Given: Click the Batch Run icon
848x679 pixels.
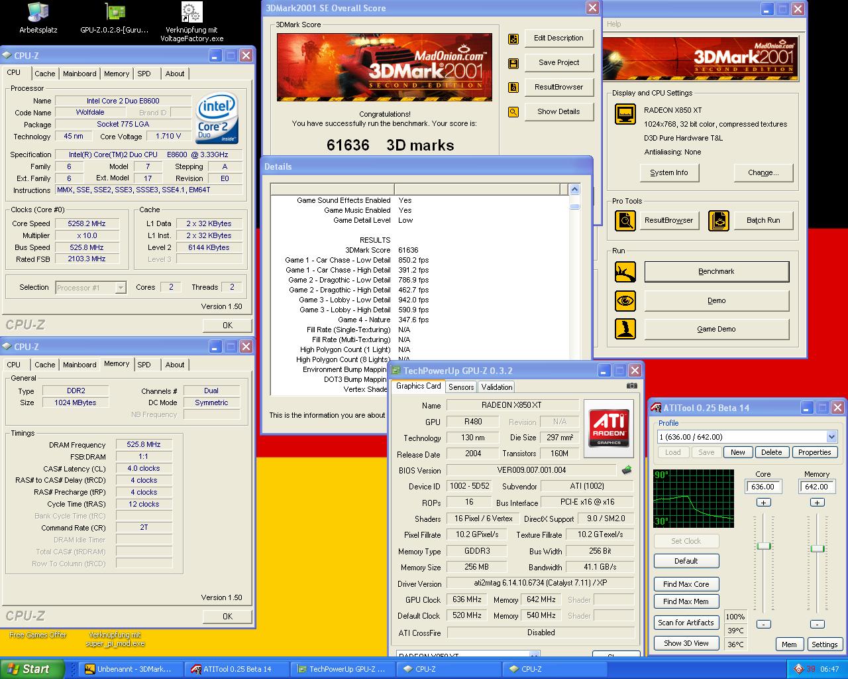Looking at the screenshot, I should point(719,220).
